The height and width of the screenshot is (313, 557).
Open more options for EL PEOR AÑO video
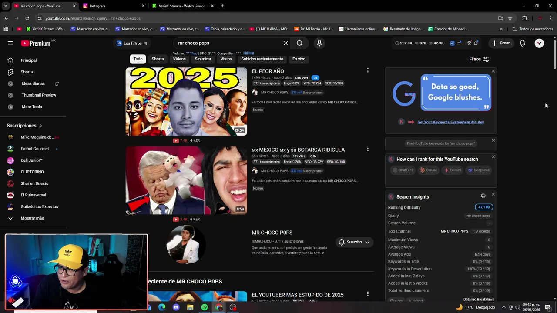368,70
